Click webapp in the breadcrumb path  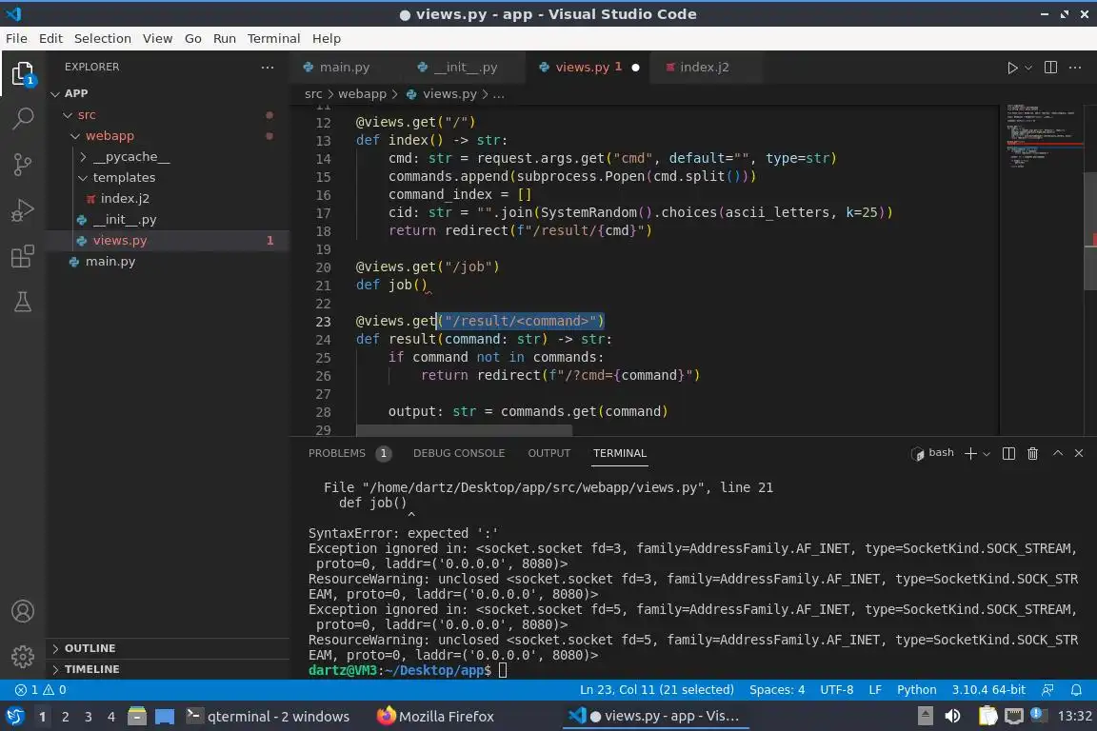pyautogui.click(x=362, y=93)
